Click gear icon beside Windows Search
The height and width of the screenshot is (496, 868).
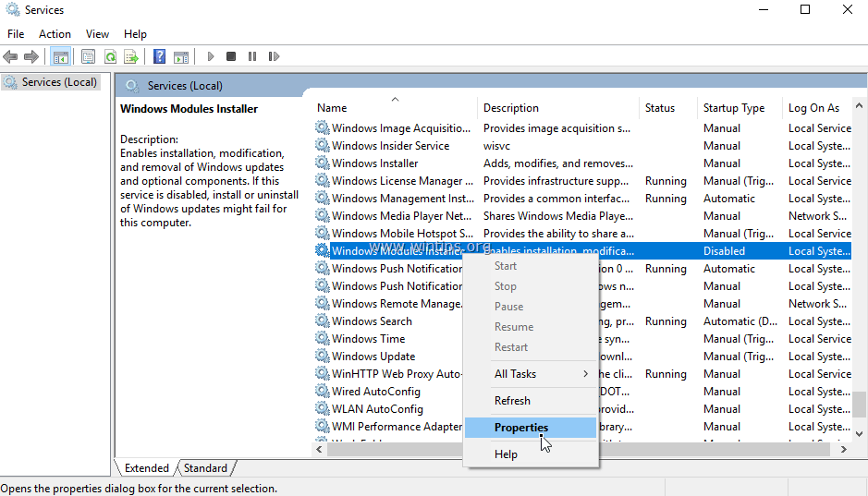tap(323, 321)
